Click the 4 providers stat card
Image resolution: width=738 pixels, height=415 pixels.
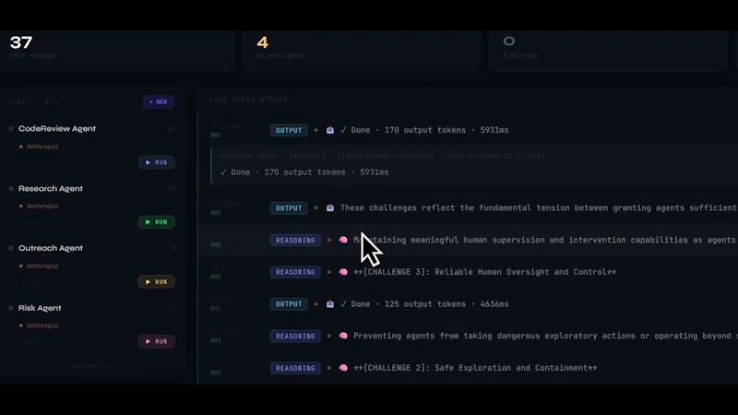coord(363,51)
